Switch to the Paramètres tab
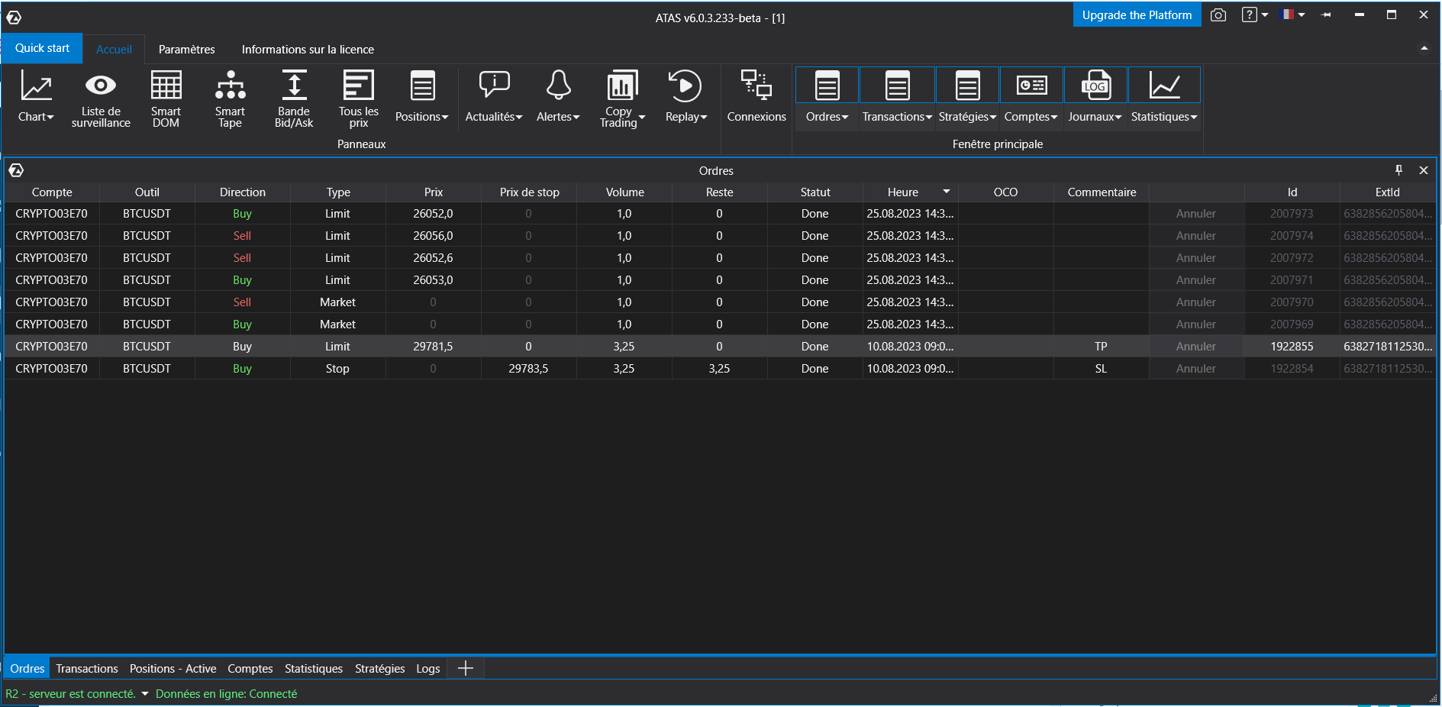The image size is (1442, 707). (187, 50)
